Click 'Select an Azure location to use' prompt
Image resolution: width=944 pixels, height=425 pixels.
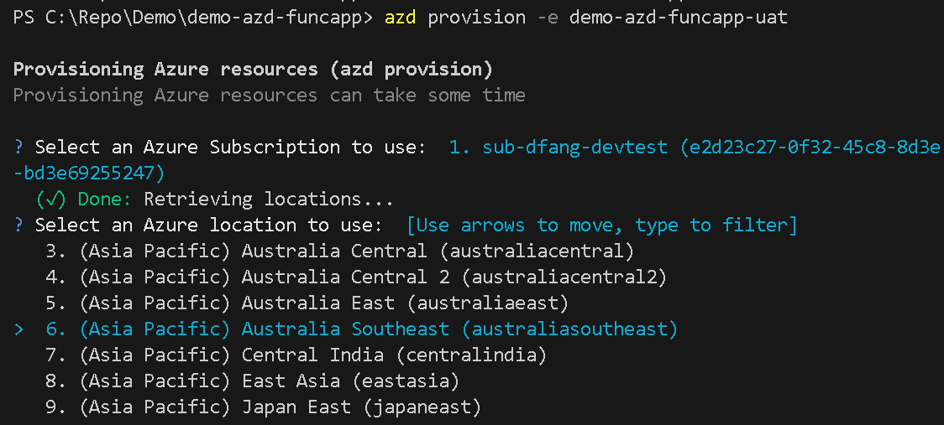tap(208, 225)
